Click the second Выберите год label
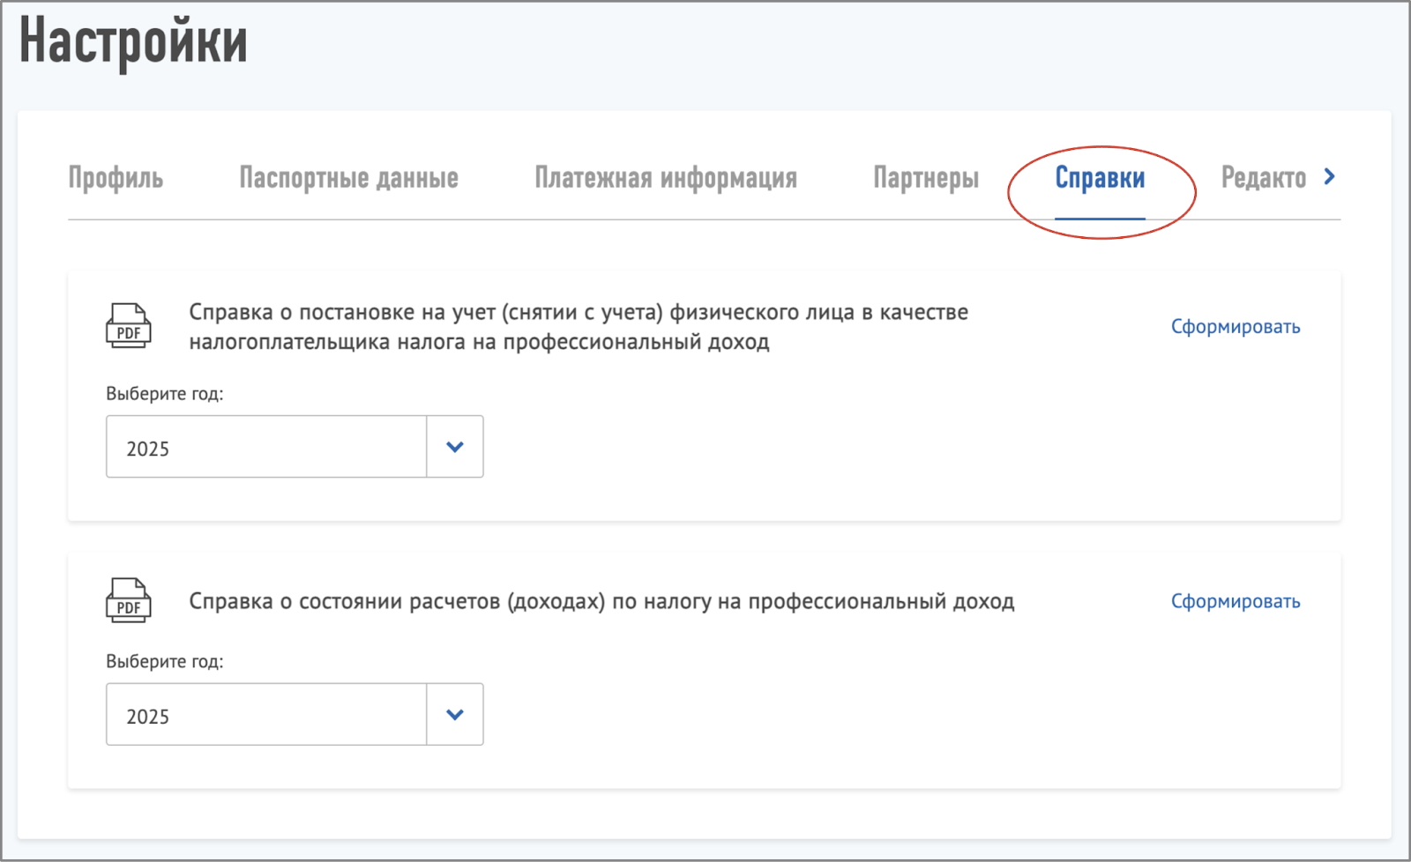This screenshot has height=862, width=1411. (x=165, y=662)
